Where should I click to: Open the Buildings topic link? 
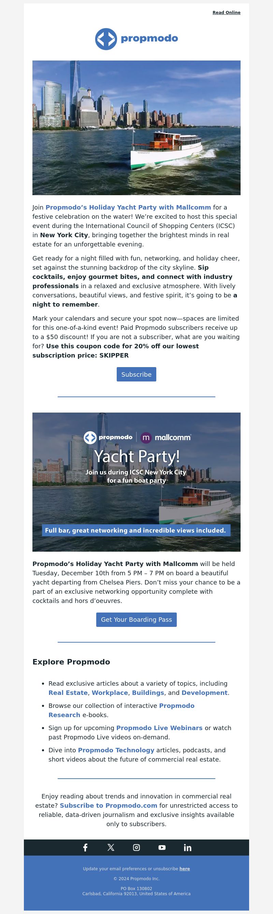(x=148, y=693)
